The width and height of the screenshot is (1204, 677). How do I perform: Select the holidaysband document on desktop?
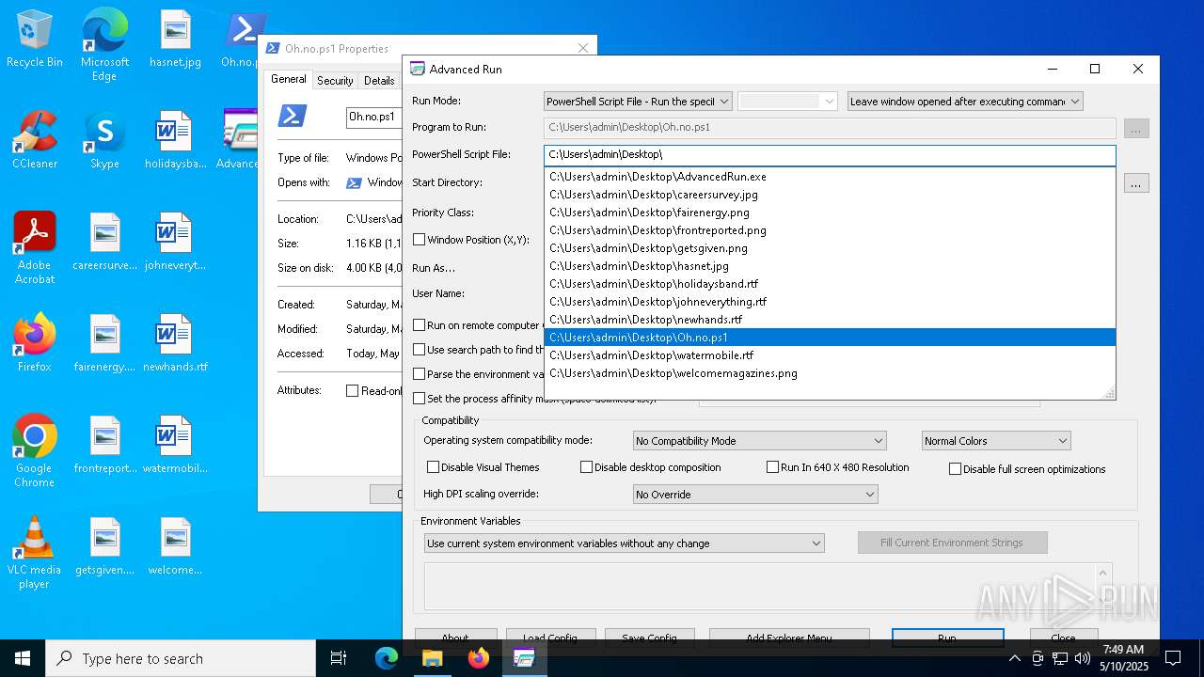175,141
